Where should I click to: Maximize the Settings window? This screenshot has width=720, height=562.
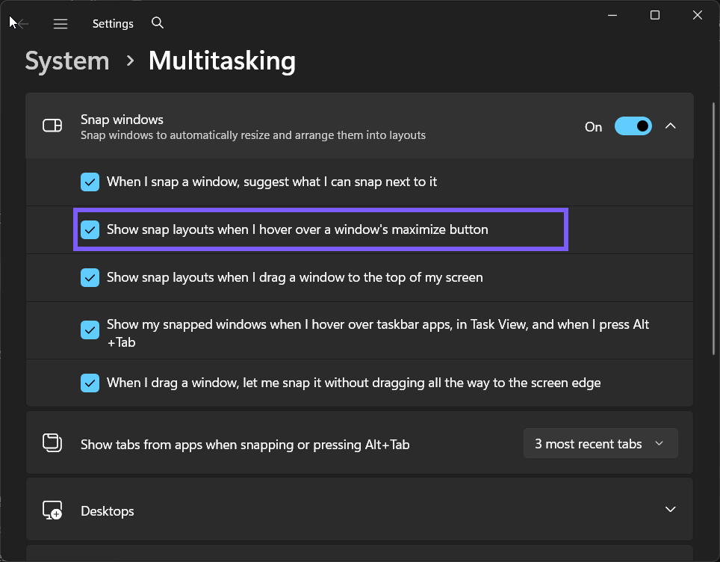click(x=655, y=15)
